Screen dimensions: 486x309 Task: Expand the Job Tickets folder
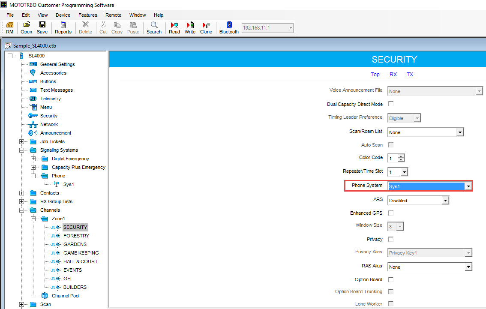click(21, 141)
